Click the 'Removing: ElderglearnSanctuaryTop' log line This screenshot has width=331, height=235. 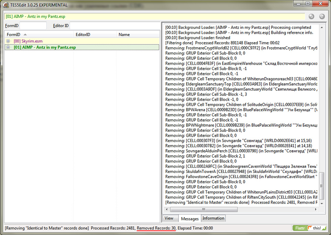(x=241, y=84)
